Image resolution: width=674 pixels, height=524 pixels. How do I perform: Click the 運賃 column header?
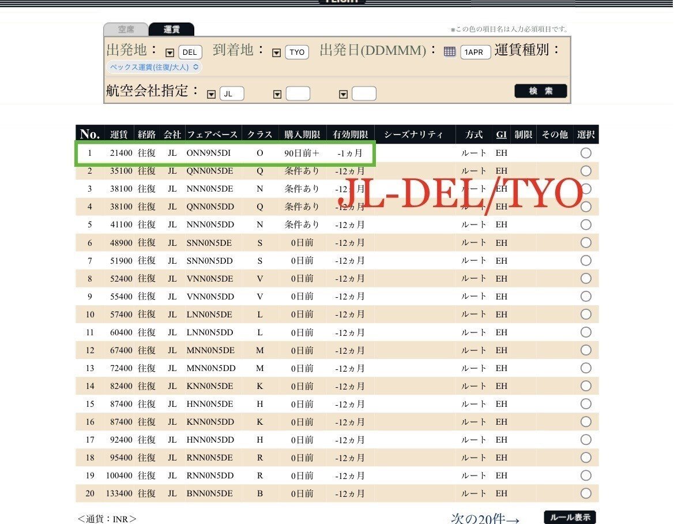[x=119, y=134]
